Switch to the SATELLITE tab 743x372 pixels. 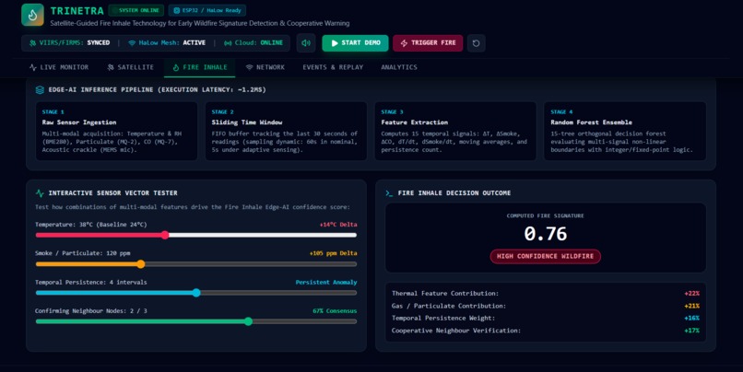coord(130,67)
